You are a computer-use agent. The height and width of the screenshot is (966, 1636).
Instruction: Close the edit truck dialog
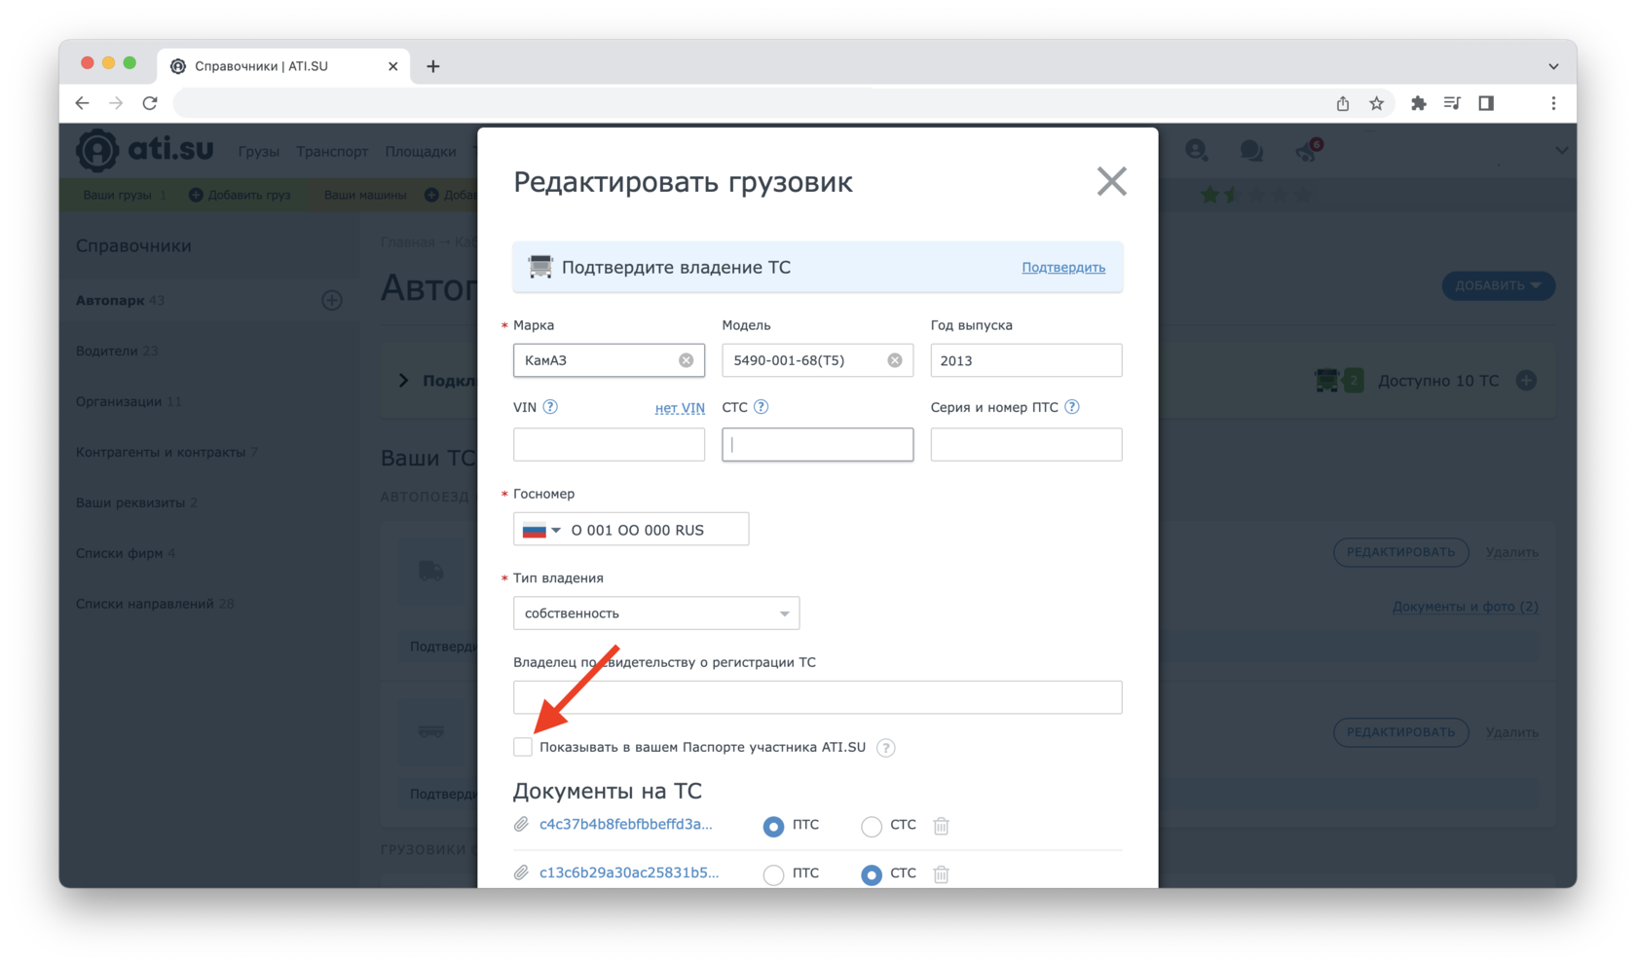pos(1111,181)
